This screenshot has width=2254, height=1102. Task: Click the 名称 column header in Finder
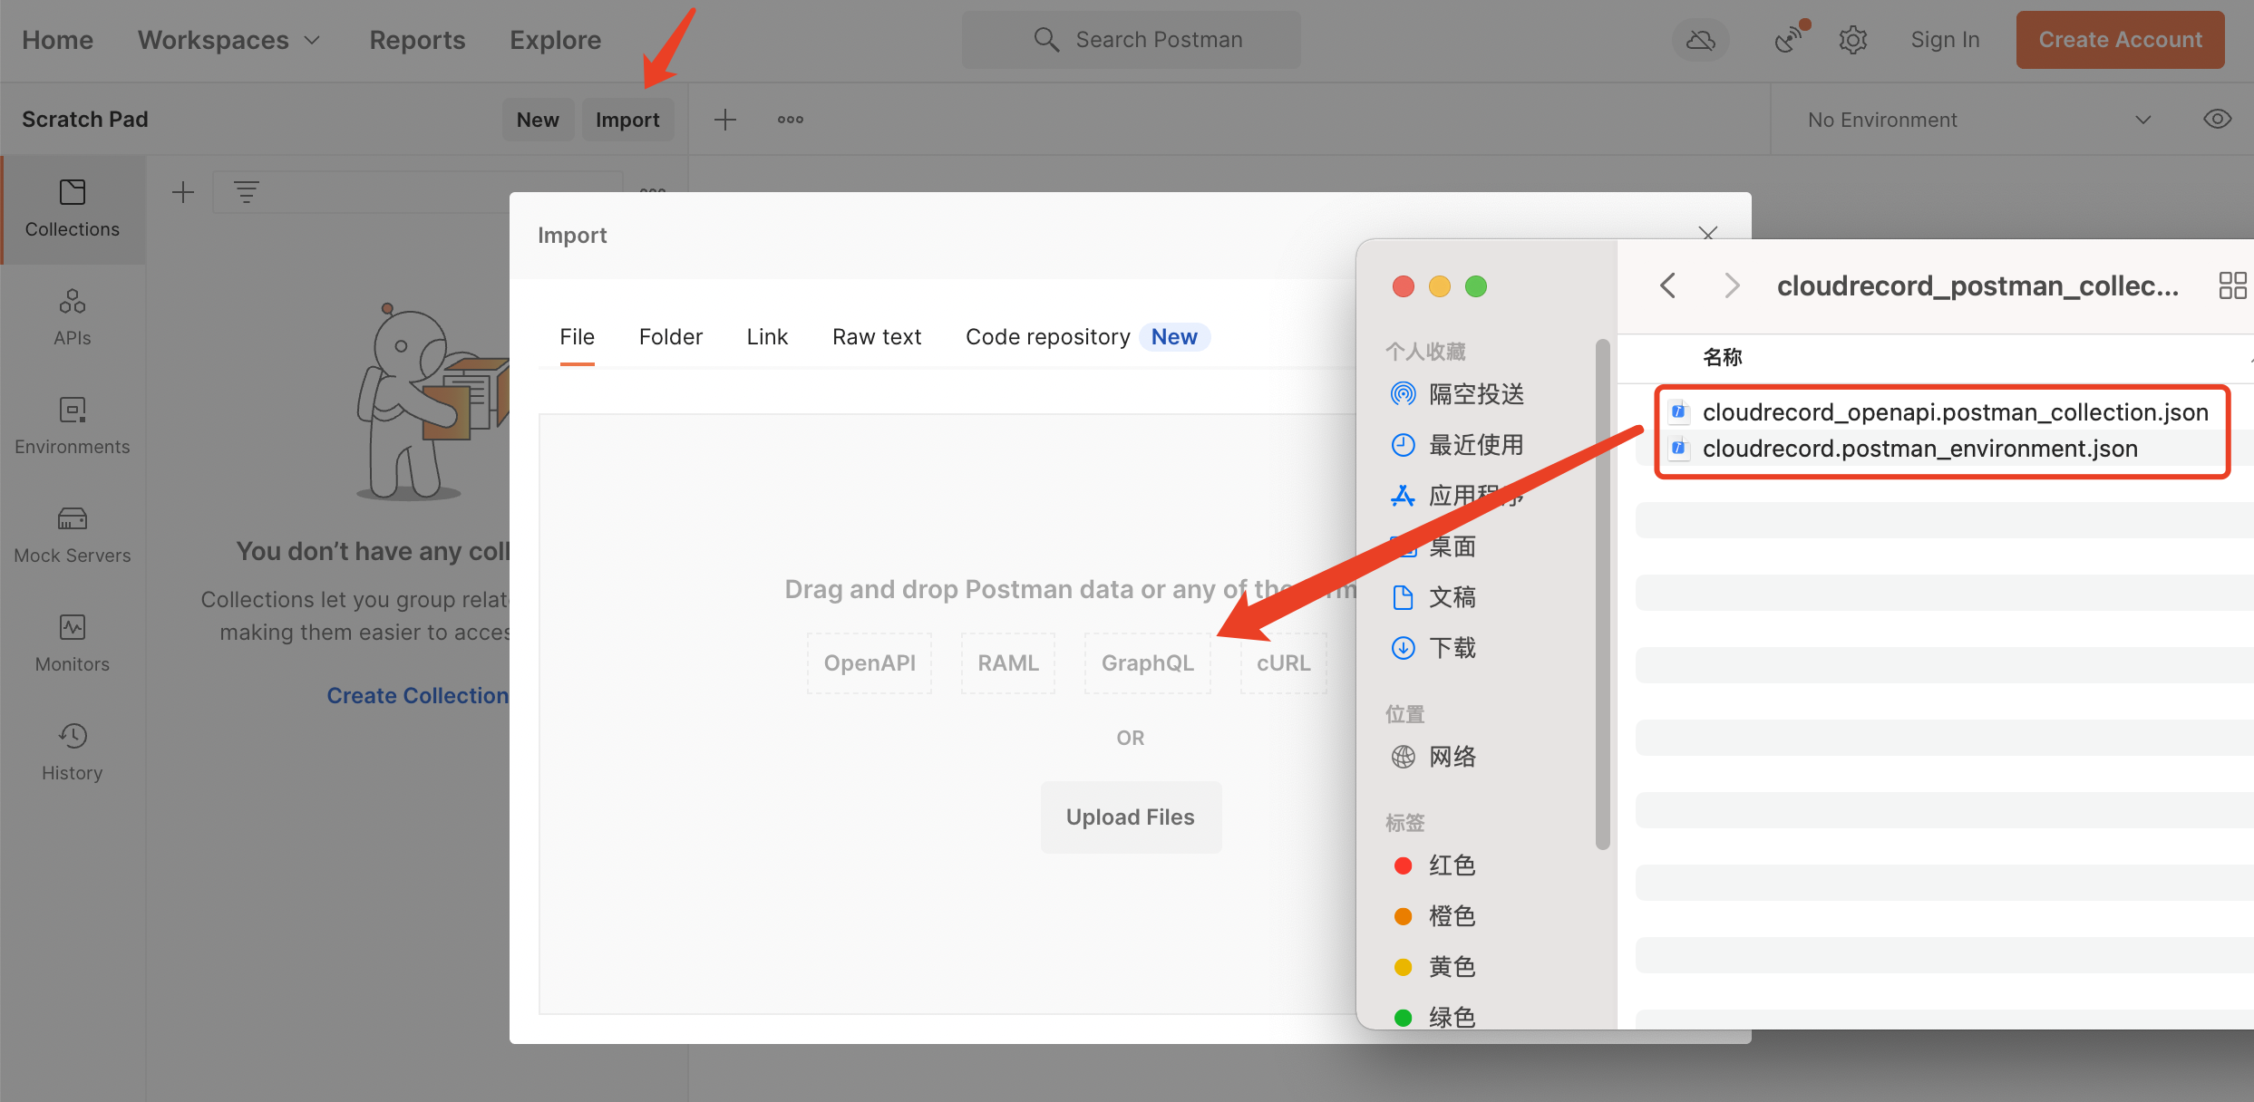1722,357
